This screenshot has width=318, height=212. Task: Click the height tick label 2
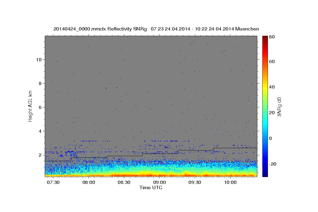pyautogui.click(x=40, y=155)
